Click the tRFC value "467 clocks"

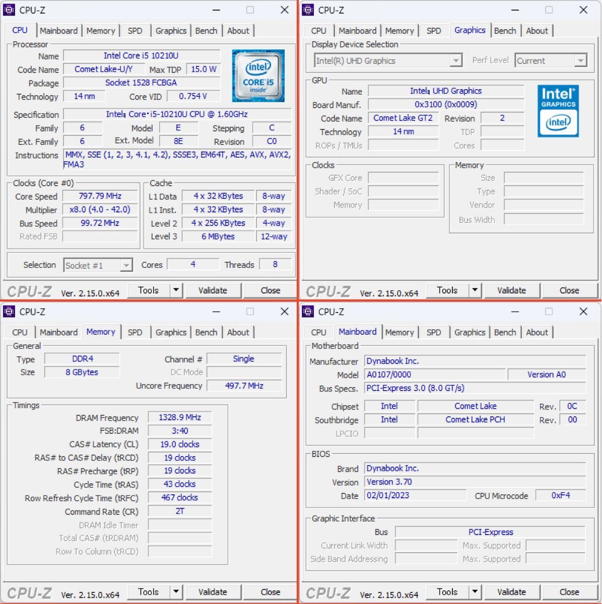click(x=180, y=498)
